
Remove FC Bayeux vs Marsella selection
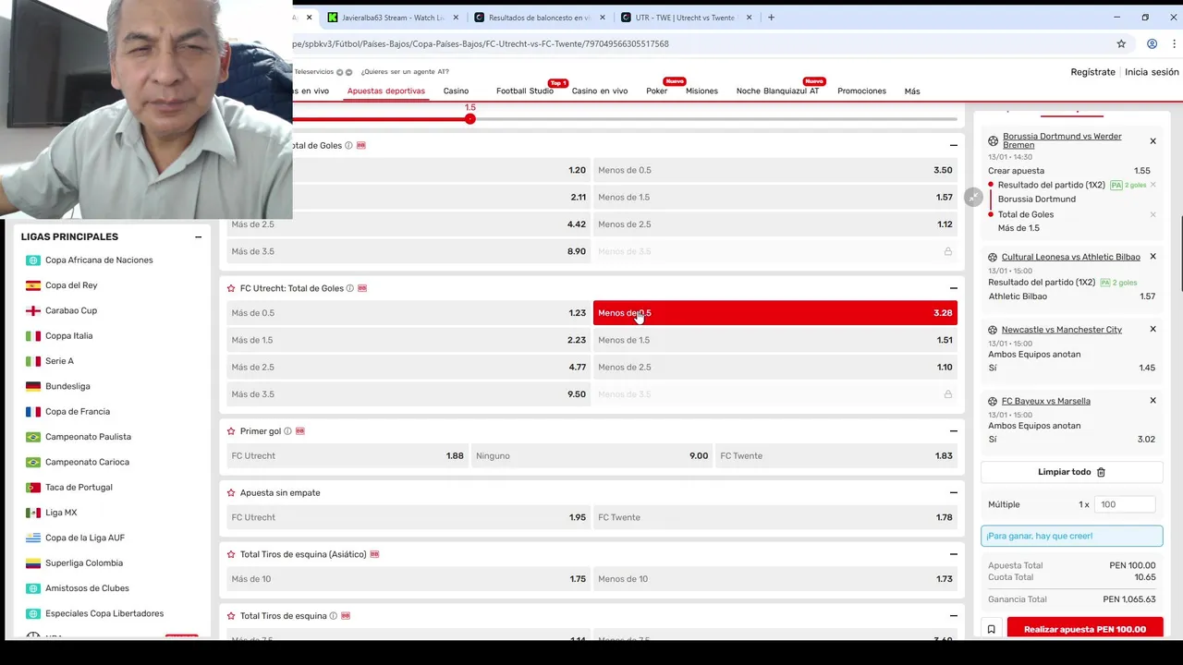pos(1153,401)
